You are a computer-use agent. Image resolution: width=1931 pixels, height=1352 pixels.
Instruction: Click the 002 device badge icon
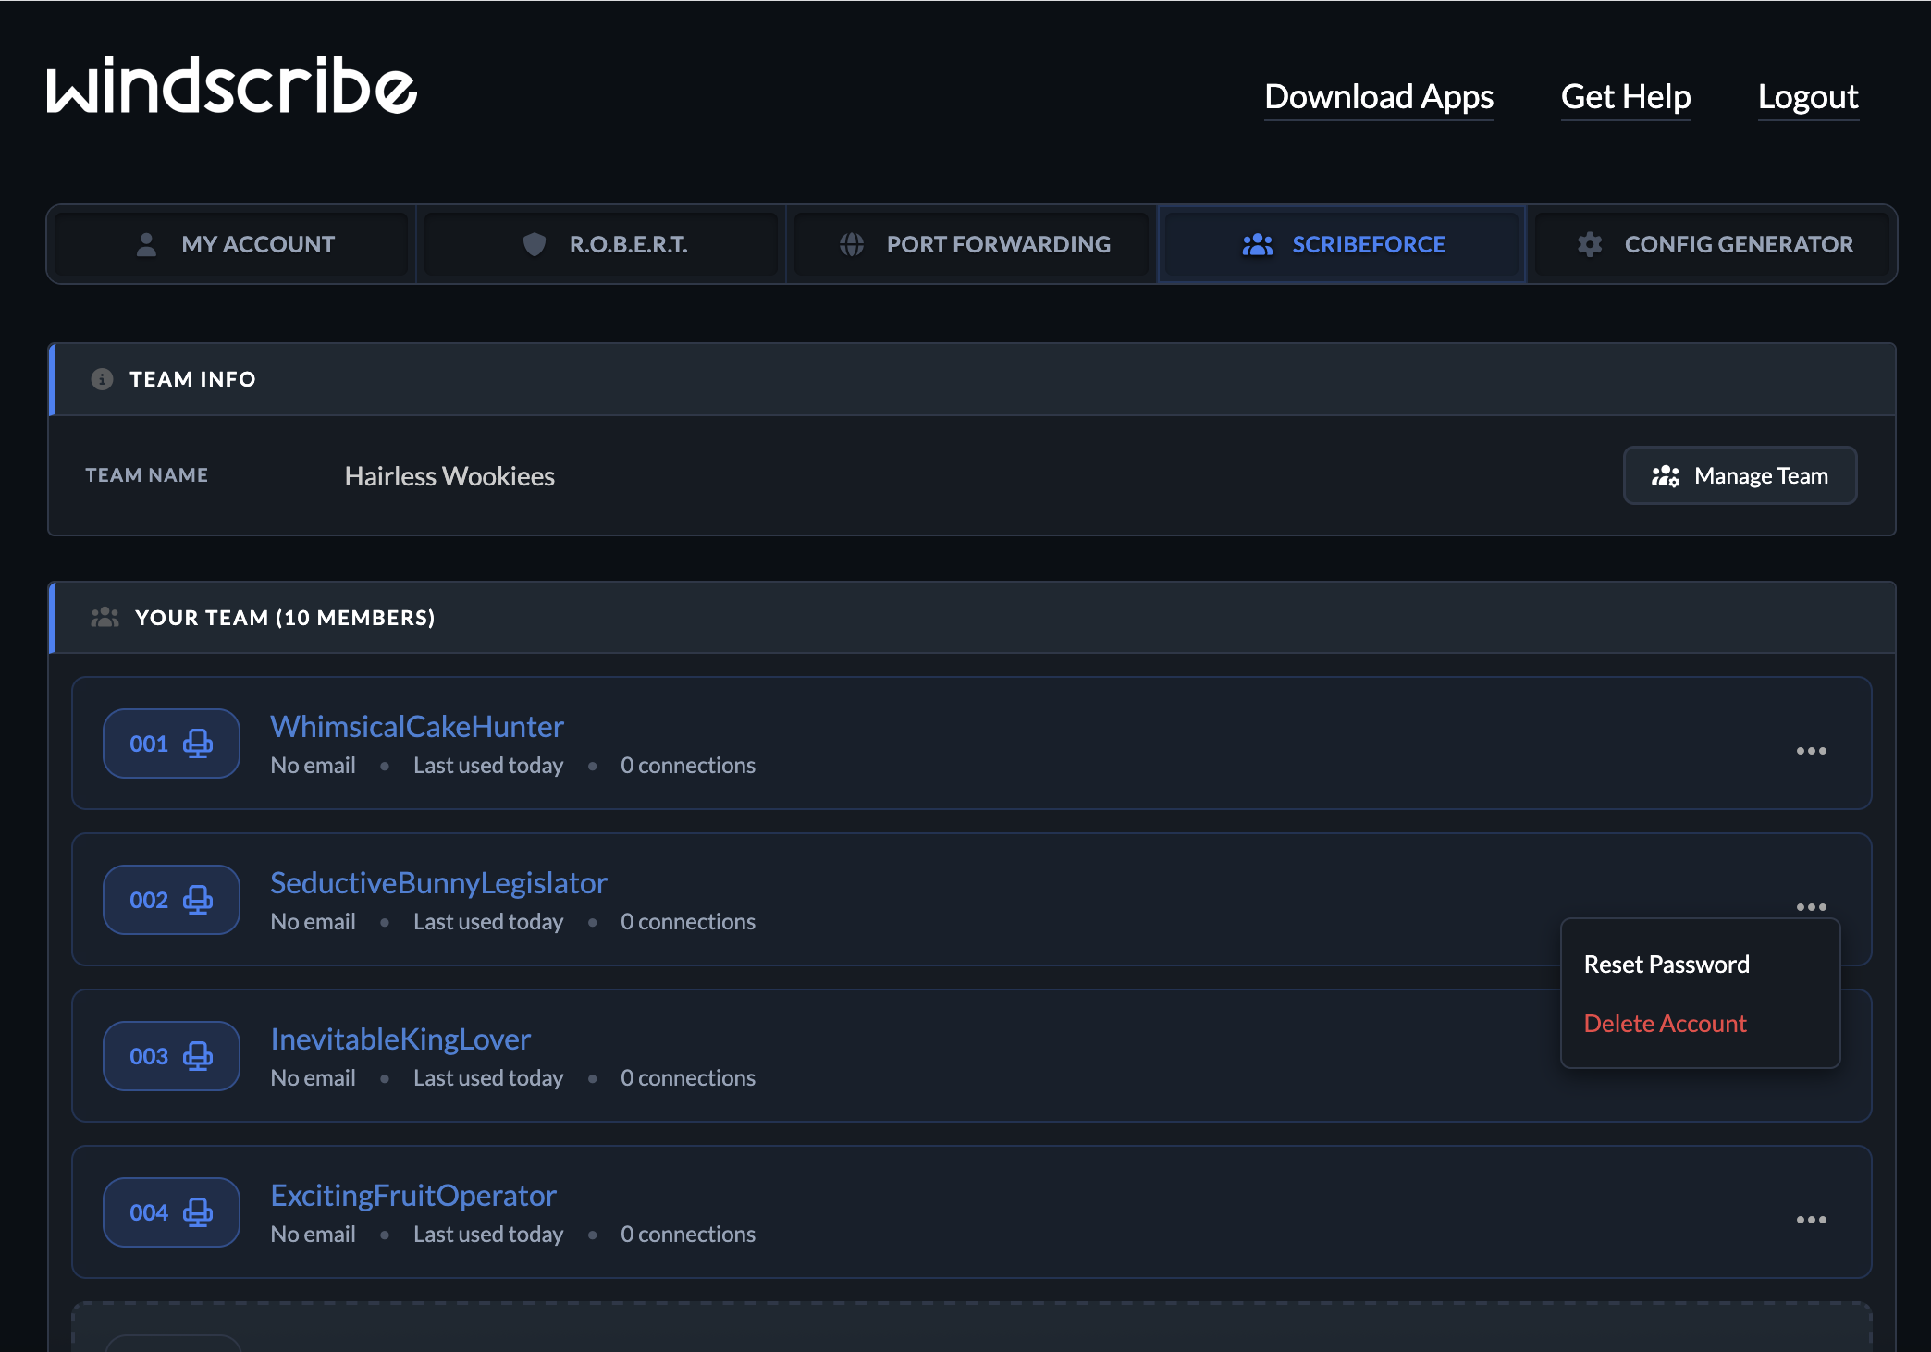(198, 900)
